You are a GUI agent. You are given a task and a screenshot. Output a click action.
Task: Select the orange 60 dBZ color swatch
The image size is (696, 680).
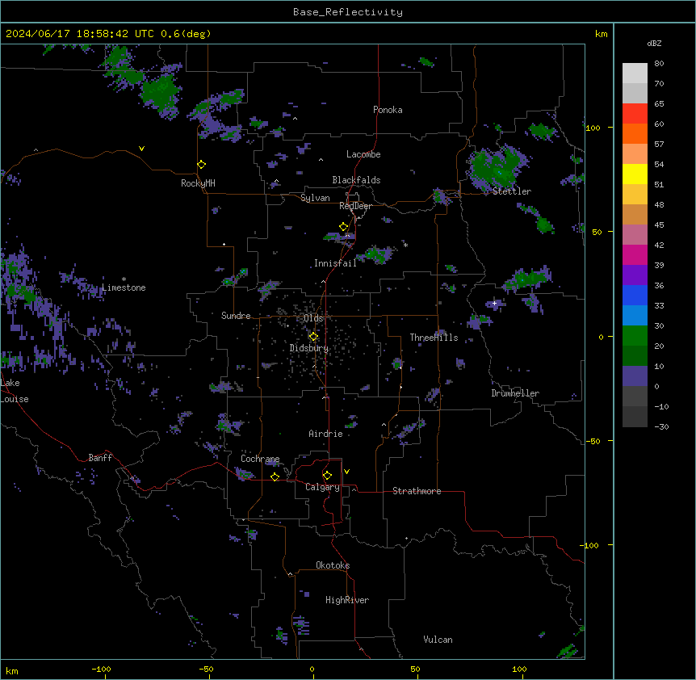tap(635, 133)
